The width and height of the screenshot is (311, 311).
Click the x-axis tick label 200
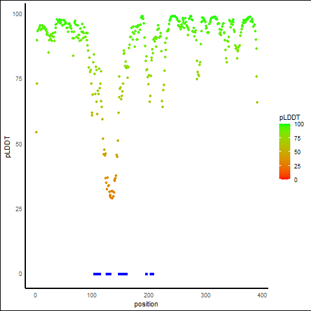click(x=148, y=295)
